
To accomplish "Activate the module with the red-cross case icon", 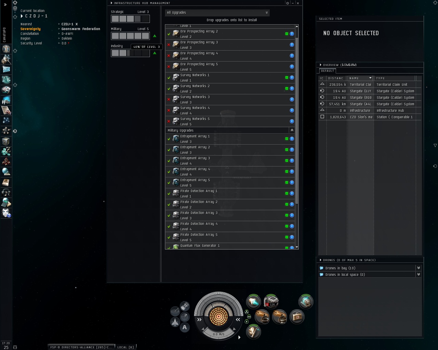I will pos(297,317).
